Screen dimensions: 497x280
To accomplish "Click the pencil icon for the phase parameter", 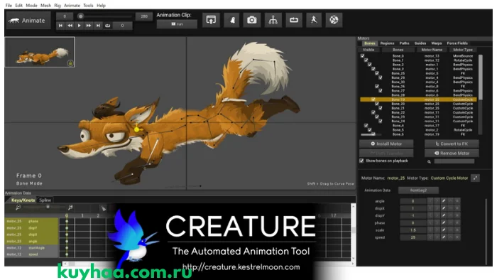I will [x=444, y=223].
